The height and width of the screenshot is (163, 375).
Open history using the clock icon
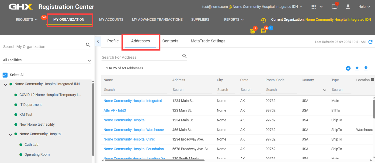click(x=263, y=20)
